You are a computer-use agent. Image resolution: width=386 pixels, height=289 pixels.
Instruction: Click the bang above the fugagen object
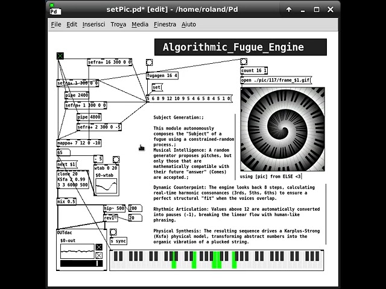149,63
